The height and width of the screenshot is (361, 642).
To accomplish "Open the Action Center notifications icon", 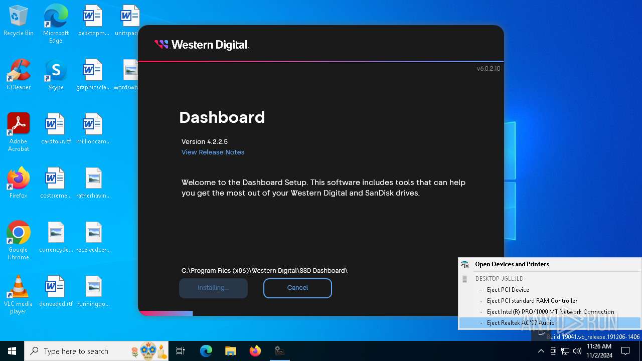I will (625, 351).
